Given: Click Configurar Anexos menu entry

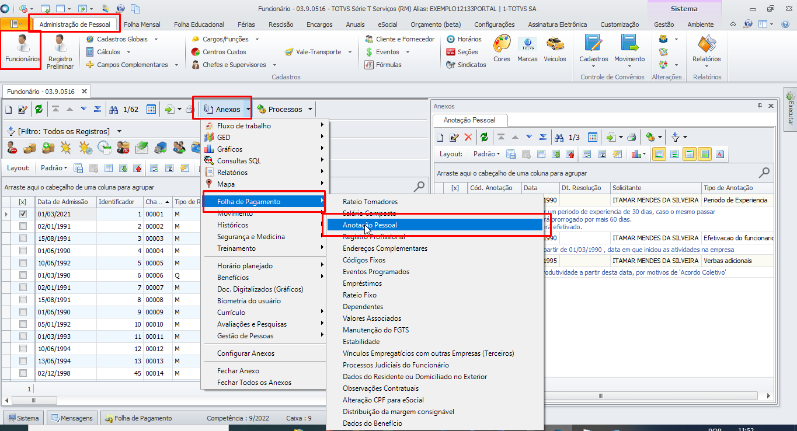Looking at the screenshot, I should (x=245, y=353).
